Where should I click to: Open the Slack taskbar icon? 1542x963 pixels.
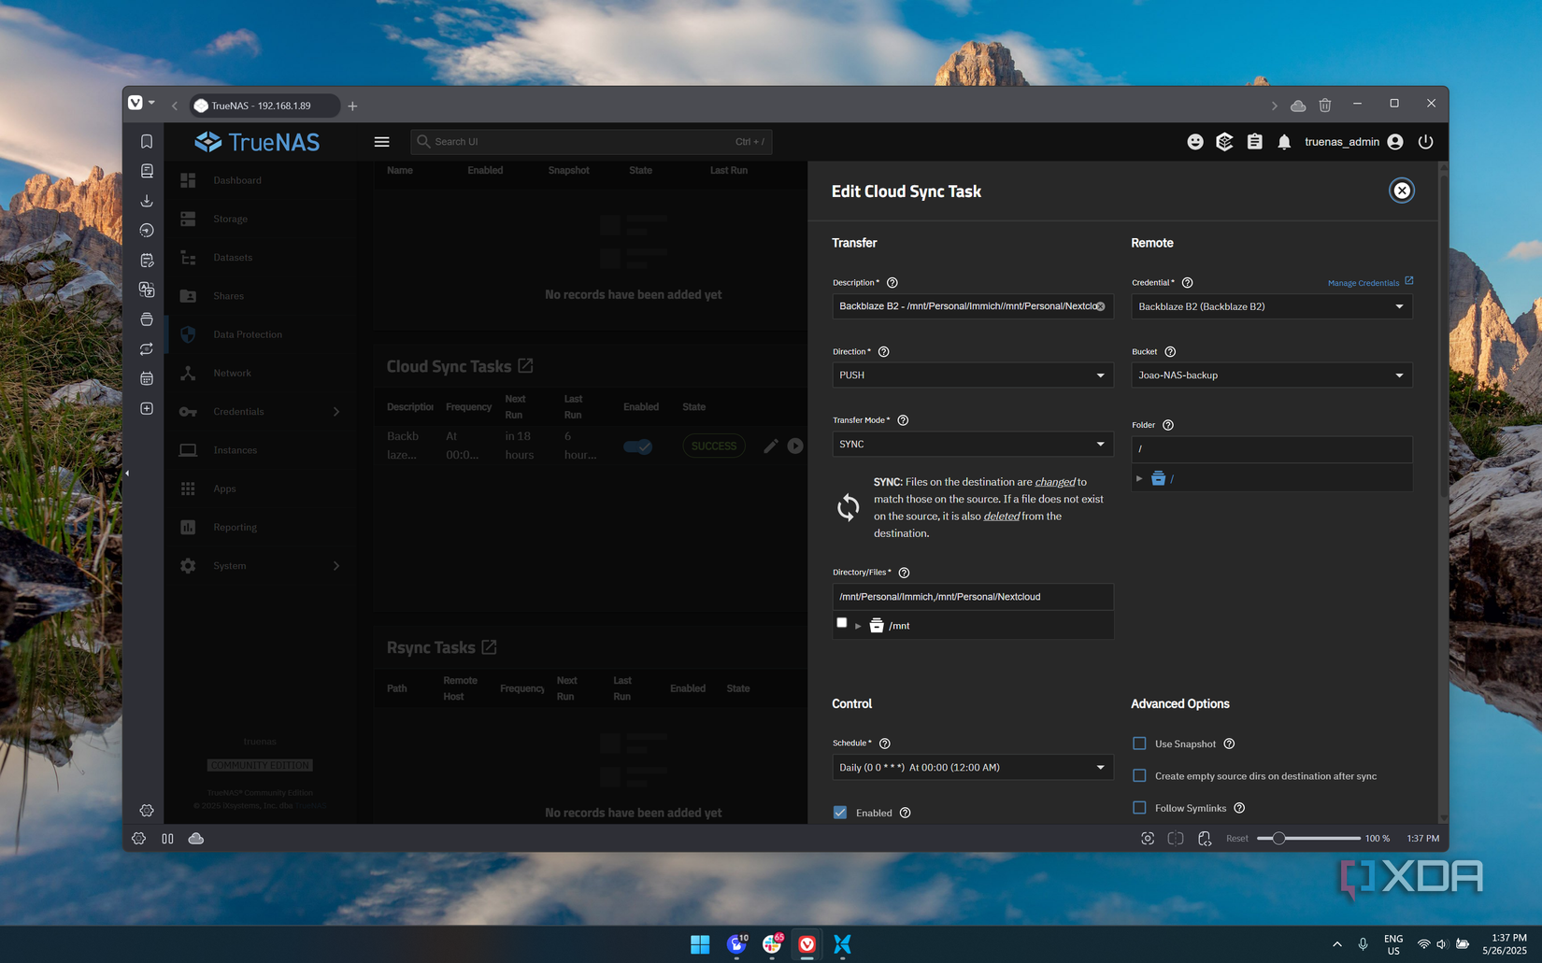pyautogui.click(x=772, y=944)
